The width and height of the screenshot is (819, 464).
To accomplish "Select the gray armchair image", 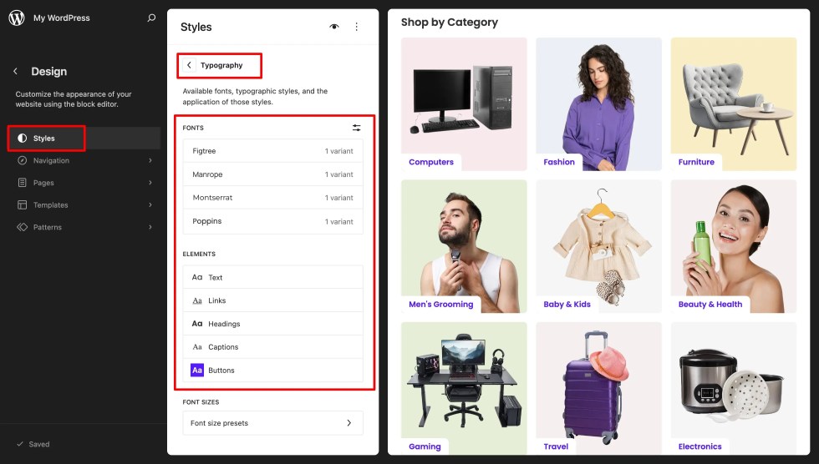I will 734,104.
